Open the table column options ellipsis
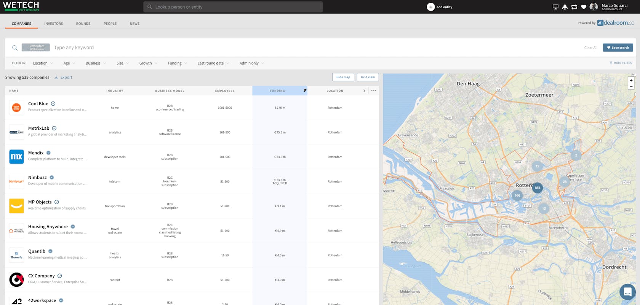 pyautogui.click(x=374, y=91)
